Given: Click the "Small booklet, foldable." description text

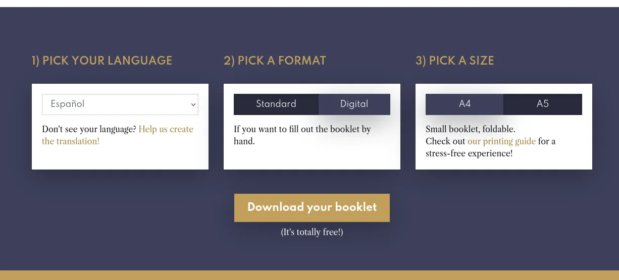Looking at the screenshot, I should (x=470, y=130).
